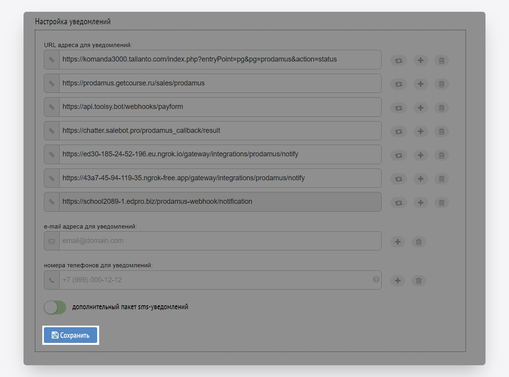Remove the phone number field
The height and width of the screenshot is (377, 509).
[418, 281]
